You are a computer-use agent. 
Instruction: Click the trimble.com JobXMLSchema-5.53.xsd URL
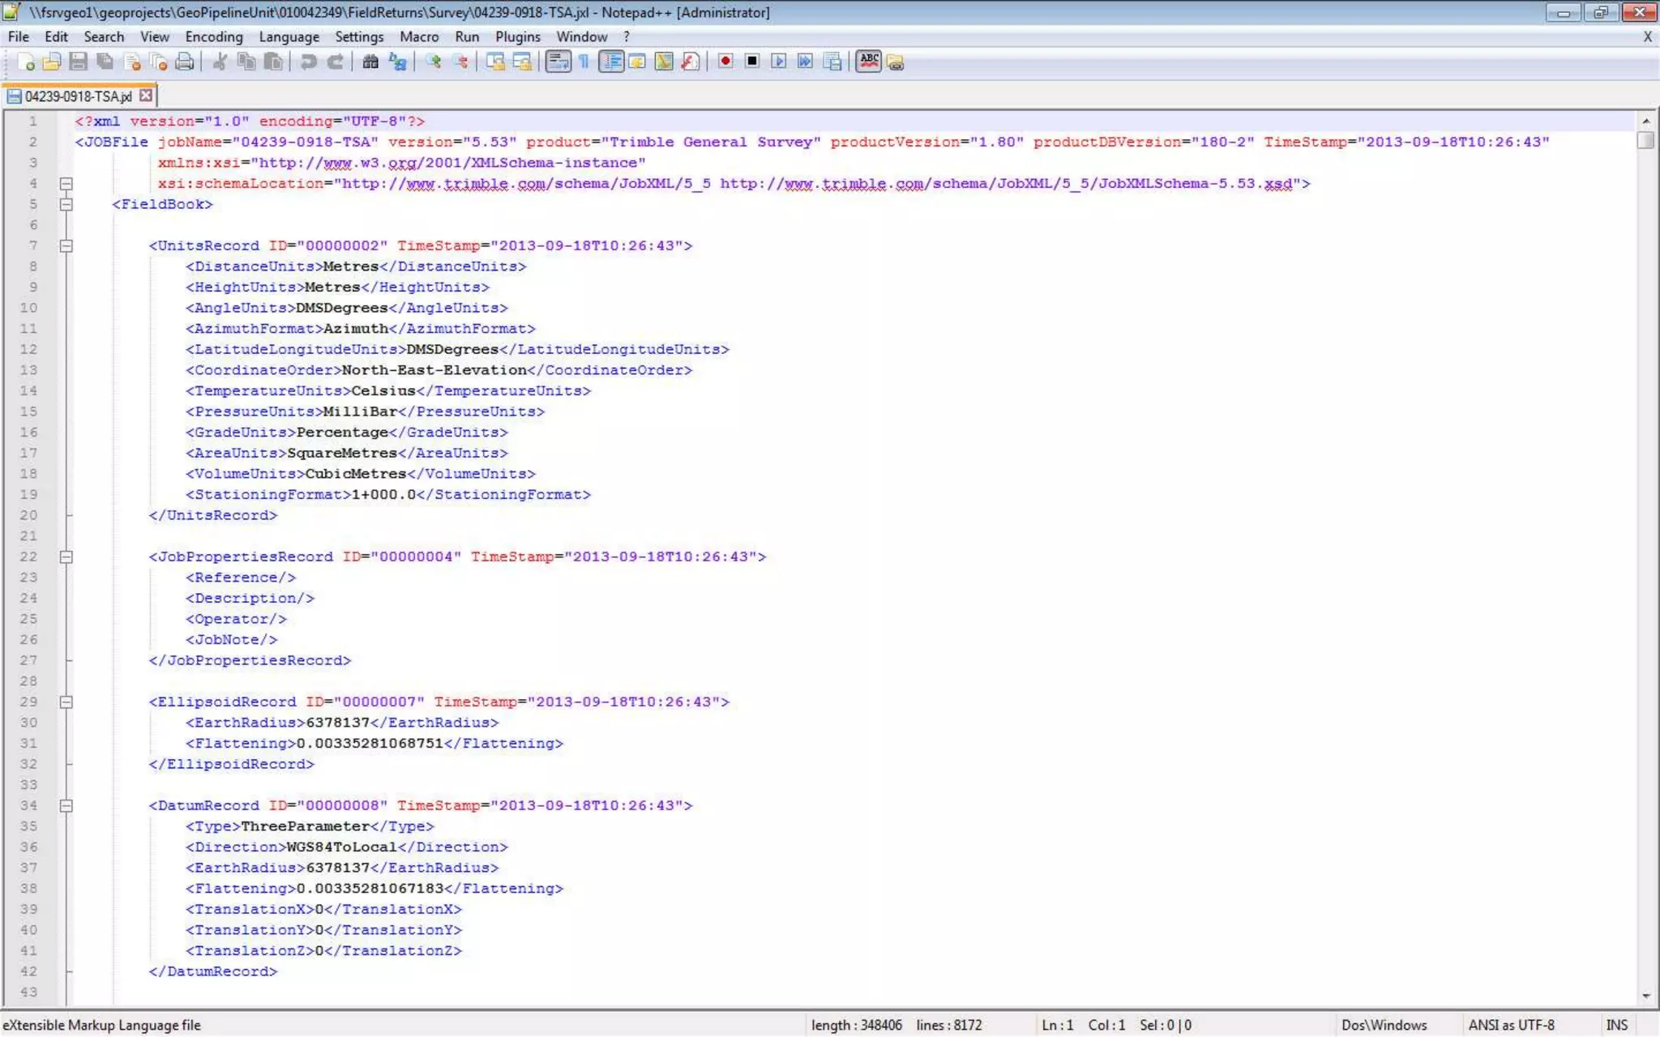coord(1005,184)
